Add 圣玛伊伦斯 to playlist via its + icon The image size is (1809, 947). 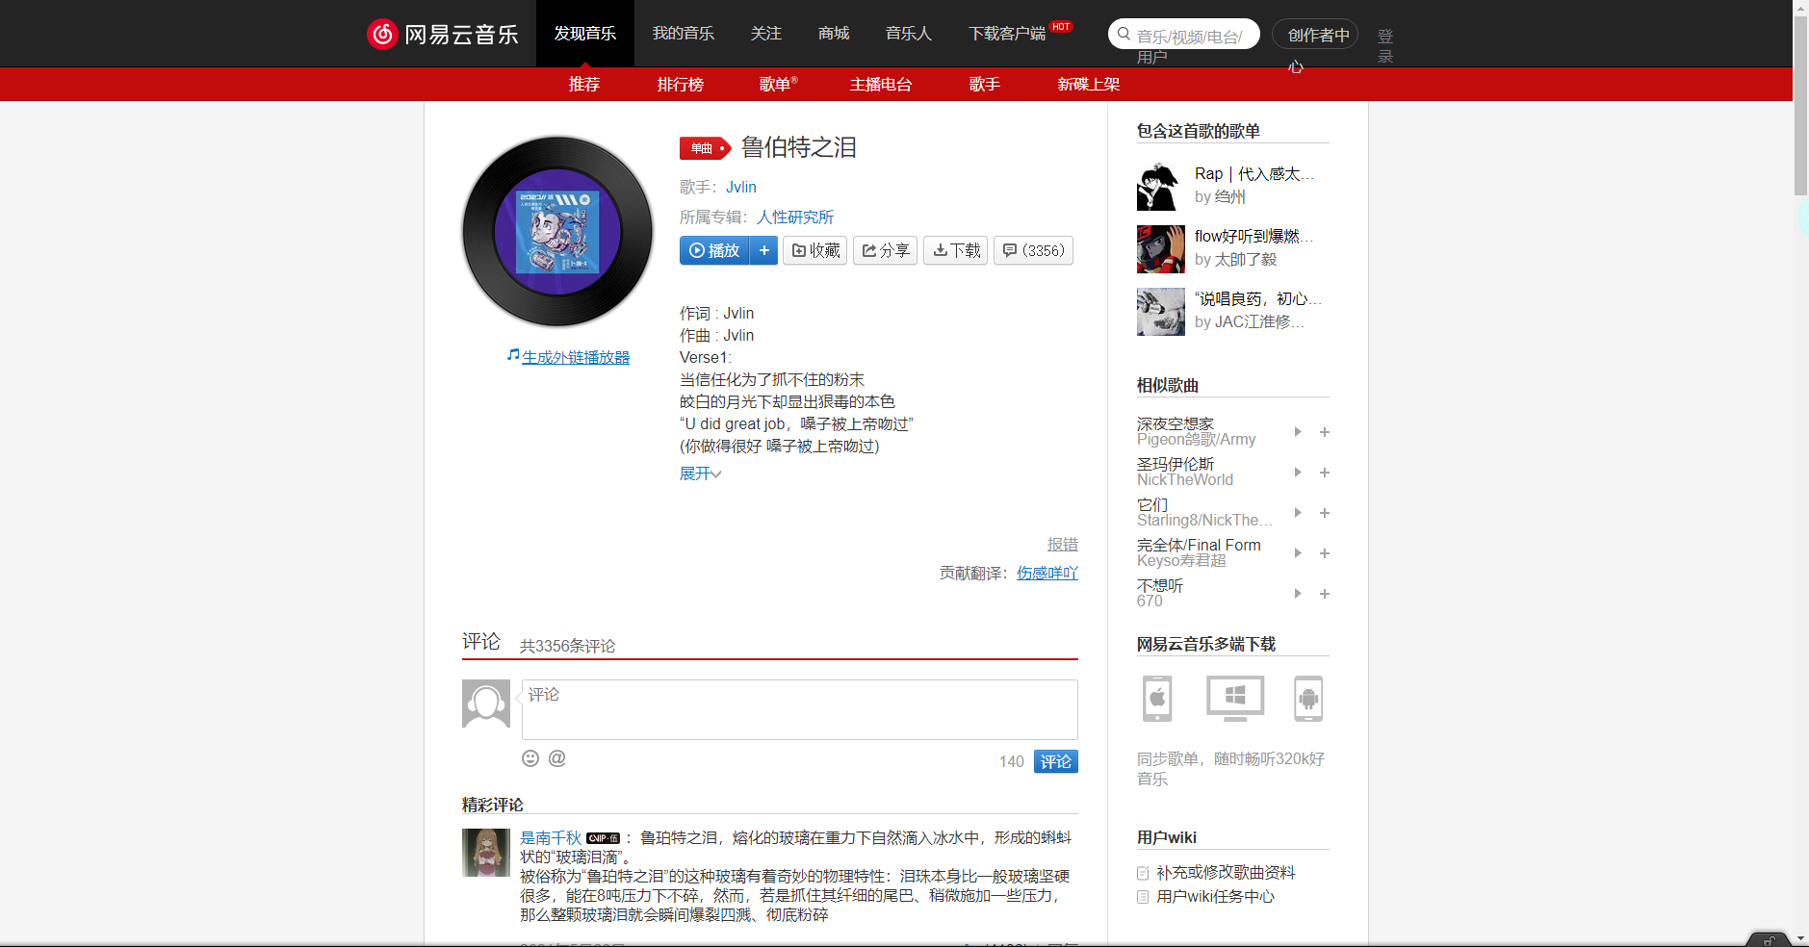pos(1325,473)
